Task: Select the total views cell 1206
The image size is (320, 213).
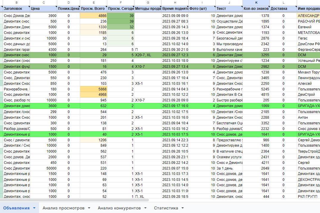Action: click(x=94, y=140)
